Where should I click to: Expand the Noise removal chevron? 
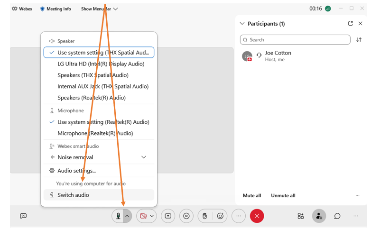click(x=144, y=157)
